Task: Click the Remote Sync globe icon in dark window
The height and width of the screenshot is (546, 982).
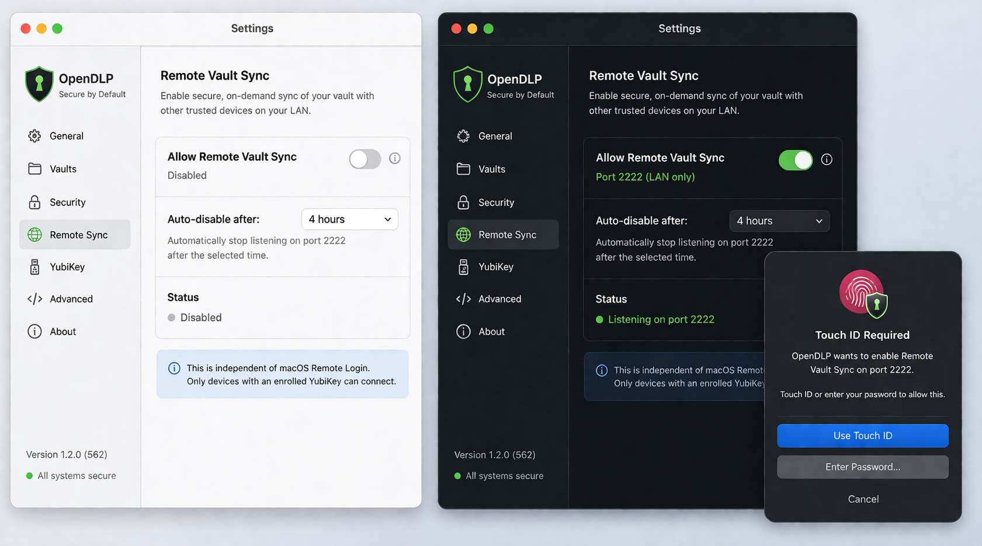Action: click(463, 235)
